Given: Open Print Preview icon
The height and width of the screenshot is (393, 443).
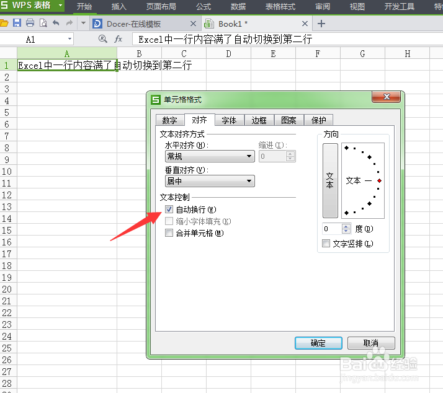Looking at the screenshot, I should pos(43,23).
